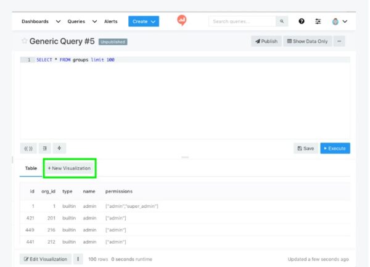Screen dimensions: 370x267
Task: Sort by the permissions column header
Action: 118,191
